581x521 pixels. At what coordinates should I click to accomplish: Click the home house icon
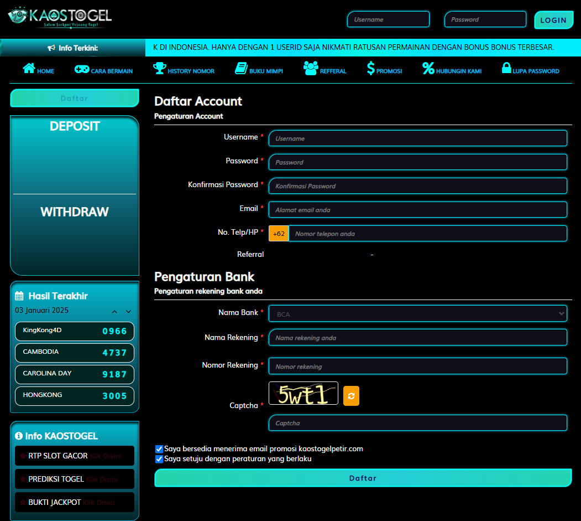[29, 68]
